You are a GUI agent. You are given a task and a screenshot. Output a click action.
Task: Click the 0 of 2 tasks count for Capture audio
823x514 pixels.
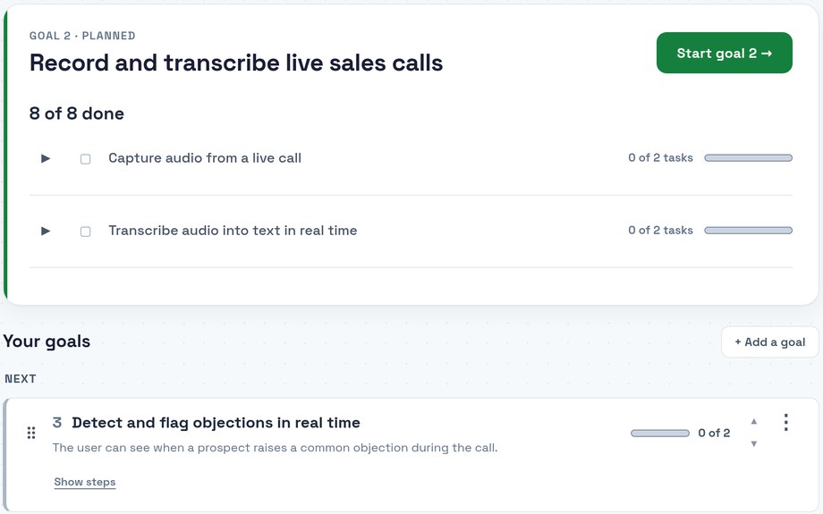[x=660, y=158]
